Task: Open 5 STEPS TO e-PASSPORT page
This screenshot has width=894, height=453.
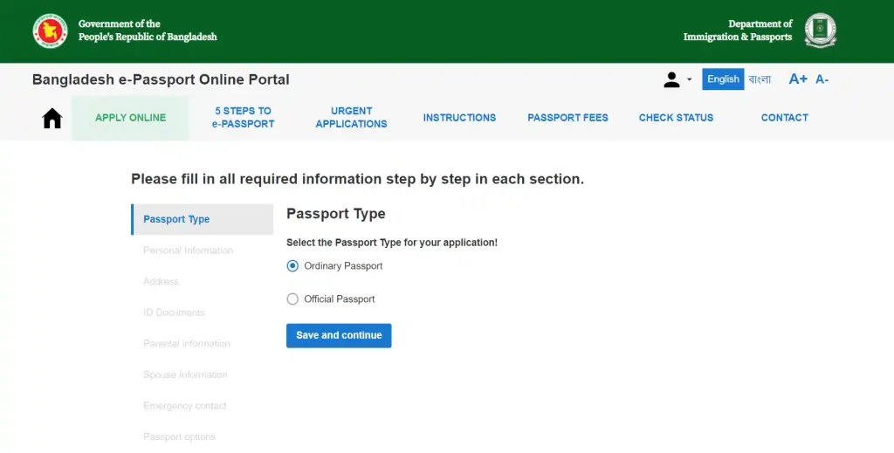Action: click(243, 118)
